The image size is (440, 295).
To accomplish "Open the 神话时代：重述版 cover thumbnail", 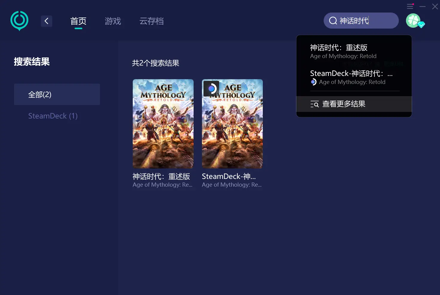I will click(163, 124).
